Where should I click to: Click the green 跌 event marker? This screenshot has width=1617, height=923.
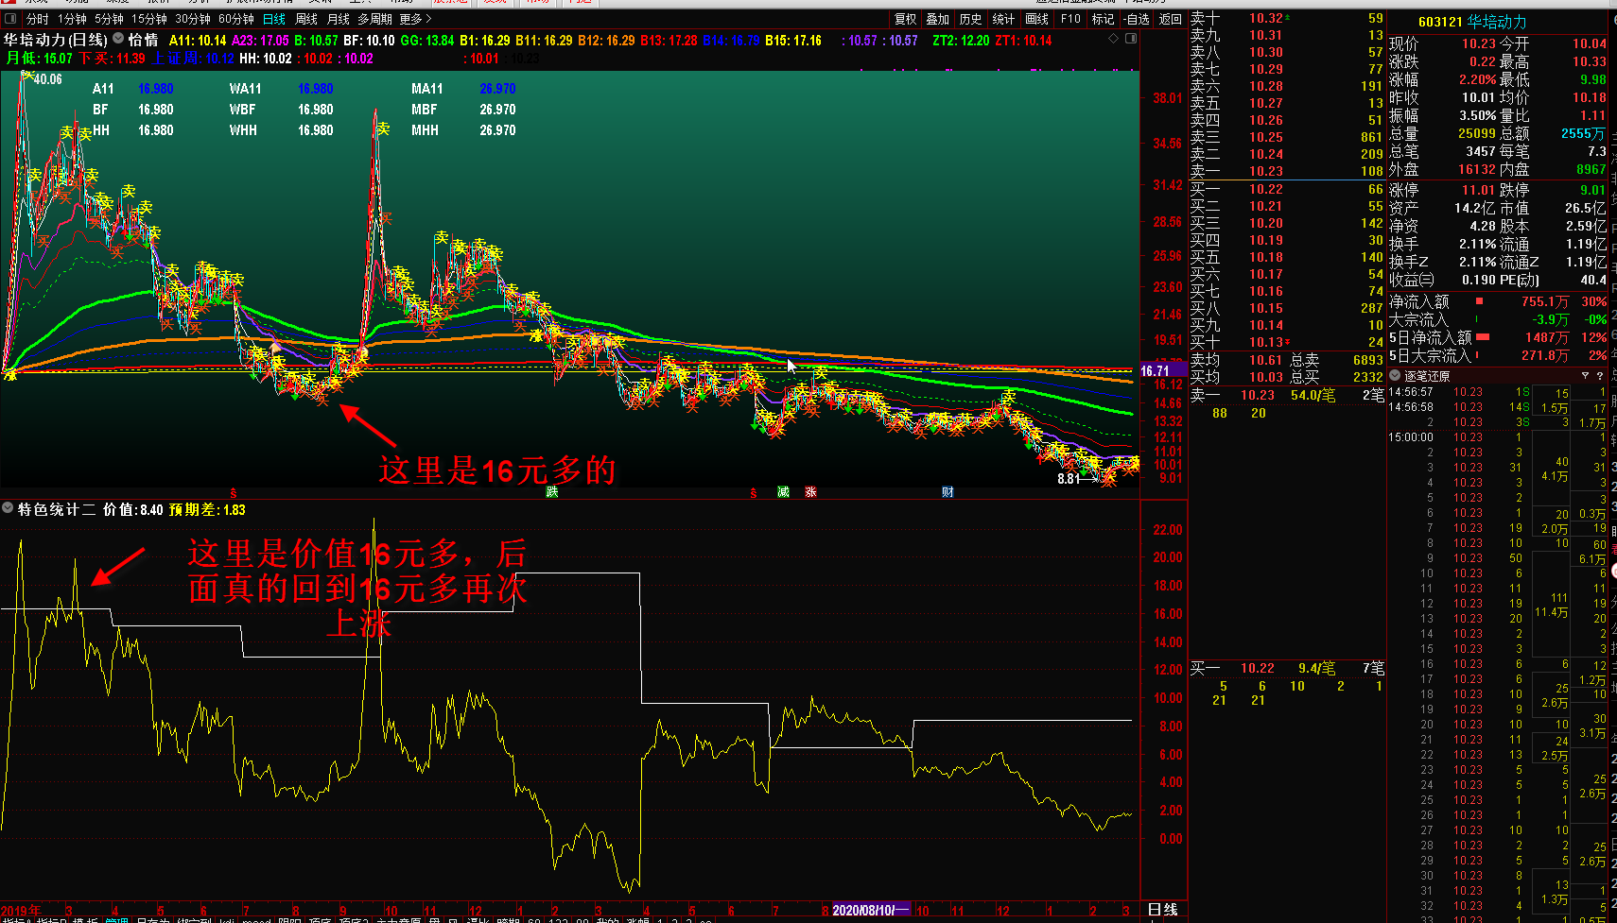tap(551, 492)
